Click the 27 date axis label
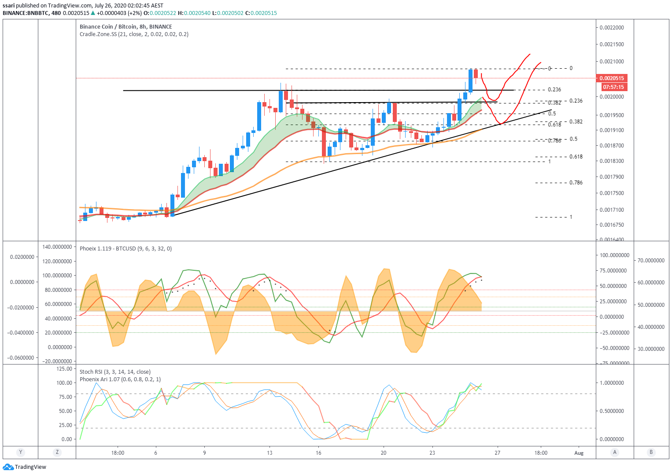The width and height of the screenshot is (672, 475). [497, 453]
